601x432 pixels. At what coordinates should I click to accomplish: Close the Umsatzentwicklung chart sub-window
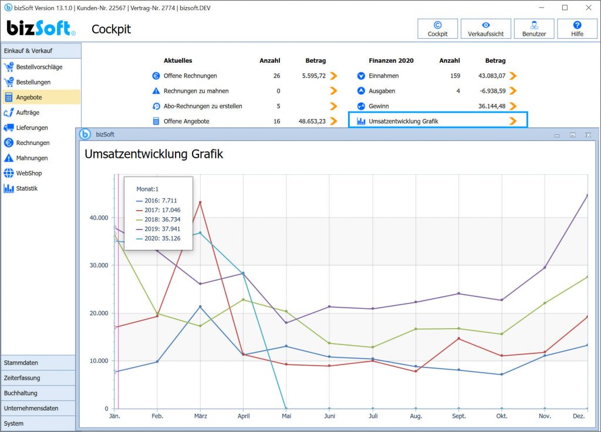588,135
